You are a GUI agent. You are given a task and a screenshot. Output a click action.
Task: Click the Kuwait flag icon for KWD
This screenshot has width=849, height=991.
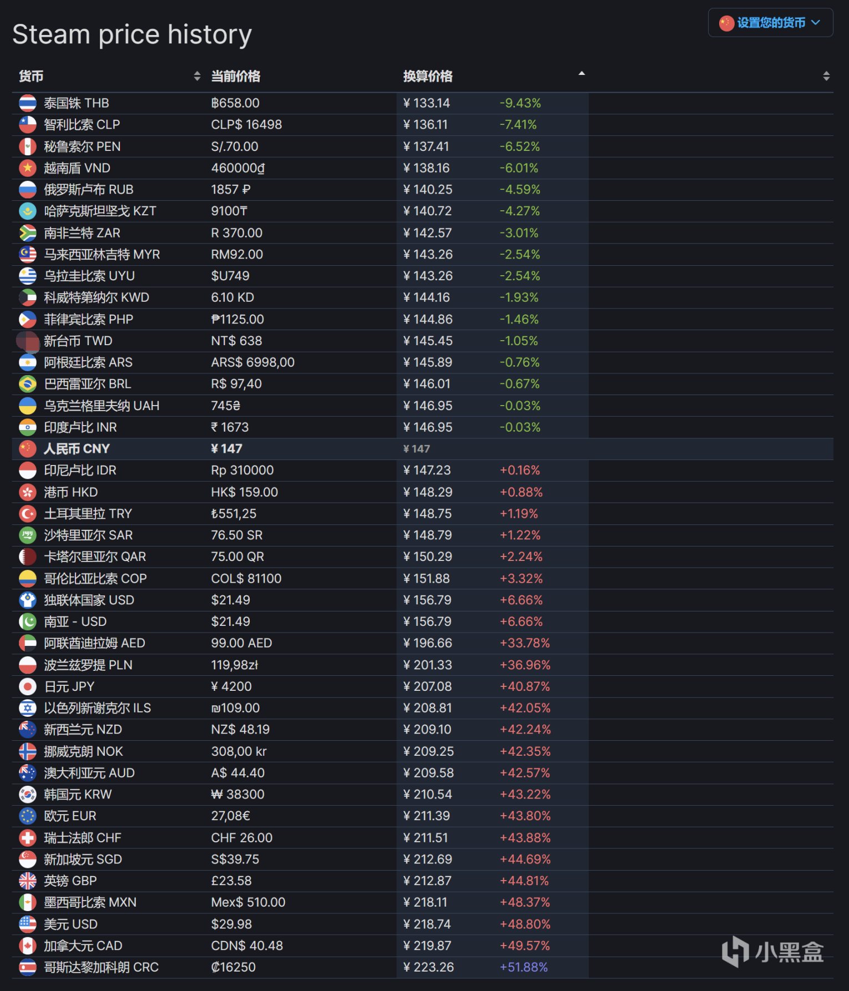[28, 298]
